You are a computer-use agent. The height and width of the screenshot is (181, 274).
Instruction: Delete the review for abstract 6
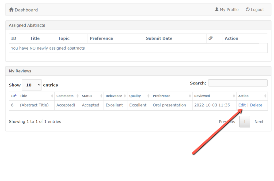pyautogui.click(x=256, y=105)
